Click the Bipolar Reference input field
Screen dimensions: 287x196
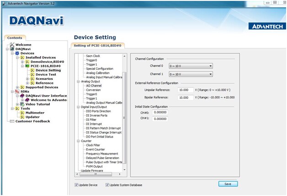pos(186,98)
